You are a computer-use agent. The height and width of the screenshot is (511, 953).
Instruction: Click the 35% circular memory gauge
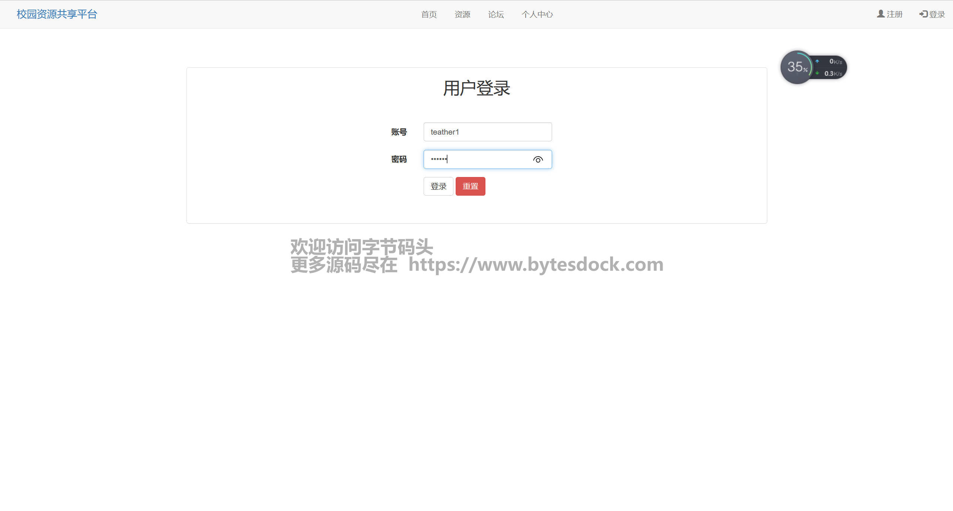(797, 67)
